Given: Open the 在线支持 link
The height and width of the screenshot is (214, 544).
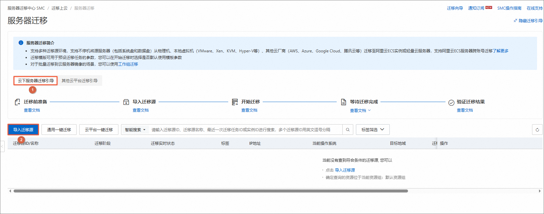Looking at the screenshot, I should [x=535, y=8].
